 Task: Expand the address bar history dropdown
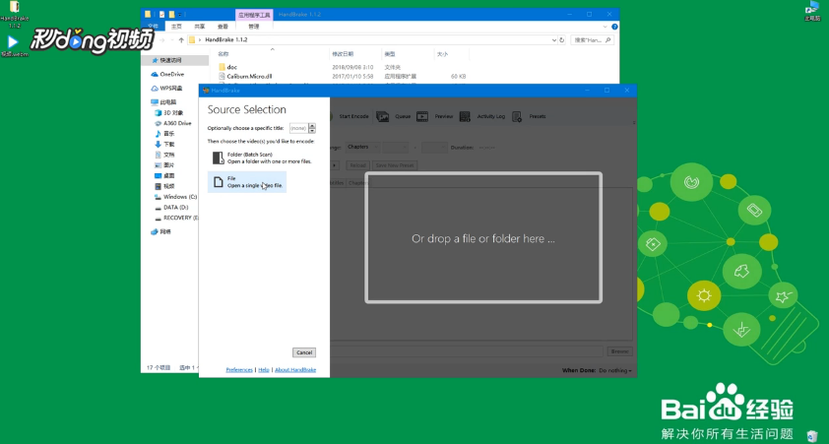point(553,40)
